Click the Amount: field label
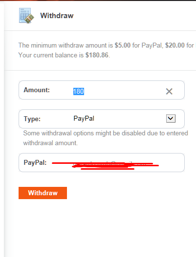This screenshot has height=257, width=196. [x=37, y=90]
